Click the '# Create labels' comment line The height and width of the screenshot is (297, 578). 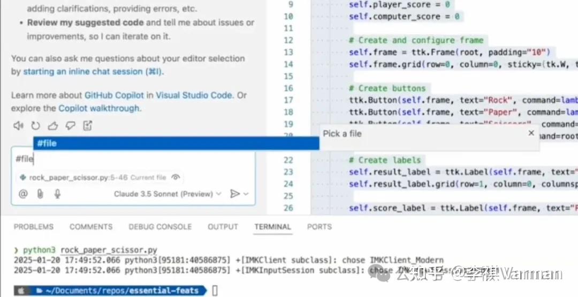[x=385, y=160]
